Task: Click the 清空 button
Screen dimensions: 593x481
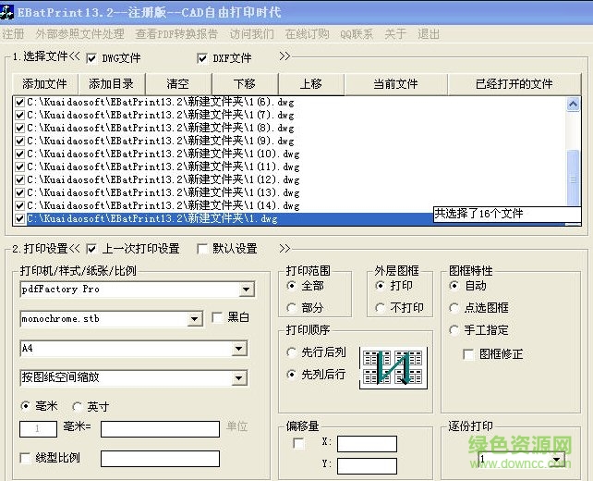Action: (177, 83)
